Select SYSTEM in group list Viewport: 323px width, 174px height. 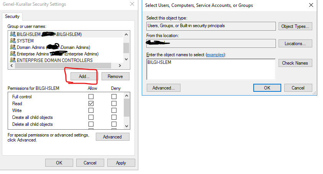tap(66, 41)
